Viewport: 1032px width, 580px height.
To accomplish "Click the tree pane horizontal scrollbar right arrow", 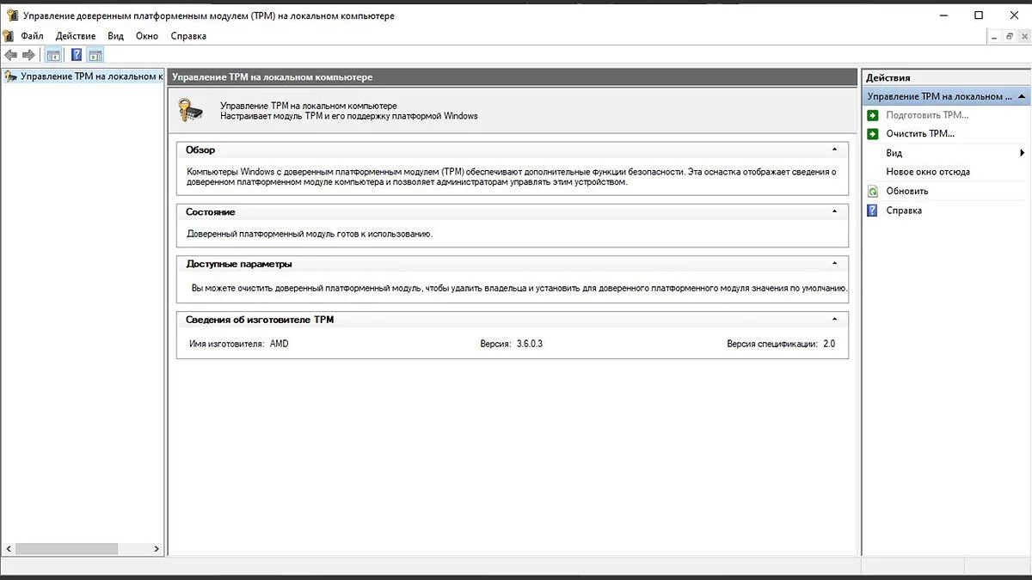I will pos(157,548).
